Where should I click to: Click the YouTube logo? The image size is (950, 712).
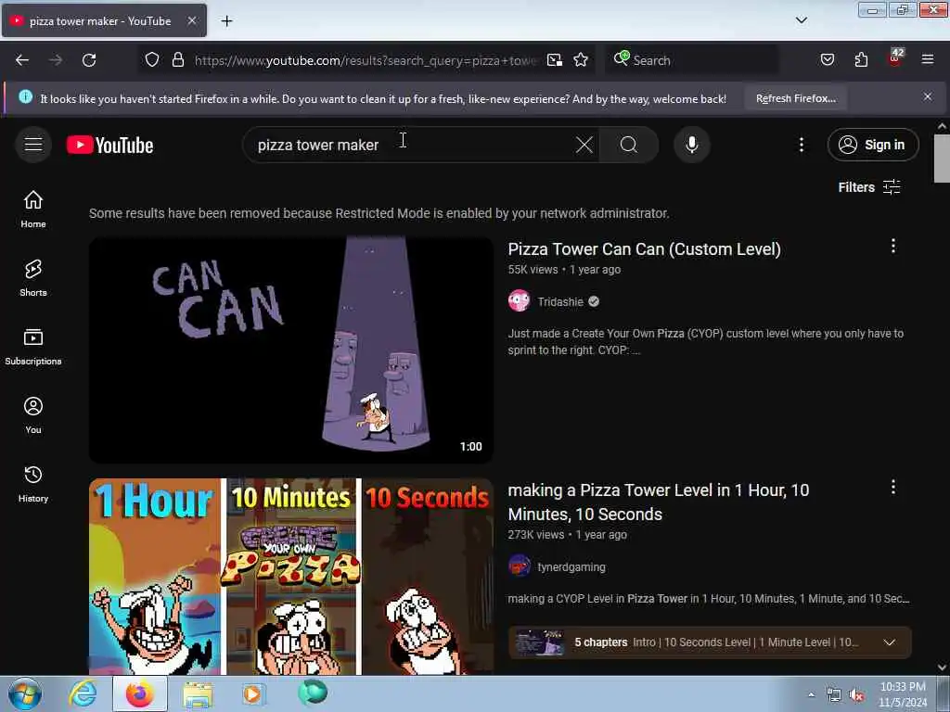point(109,146)
